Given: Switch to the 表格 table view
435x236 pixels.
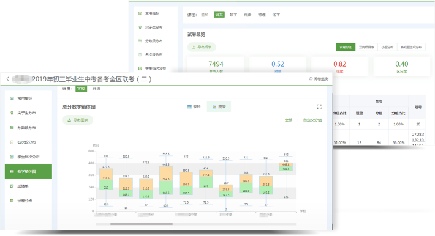Looking at the screenshot, I should 194,106.
